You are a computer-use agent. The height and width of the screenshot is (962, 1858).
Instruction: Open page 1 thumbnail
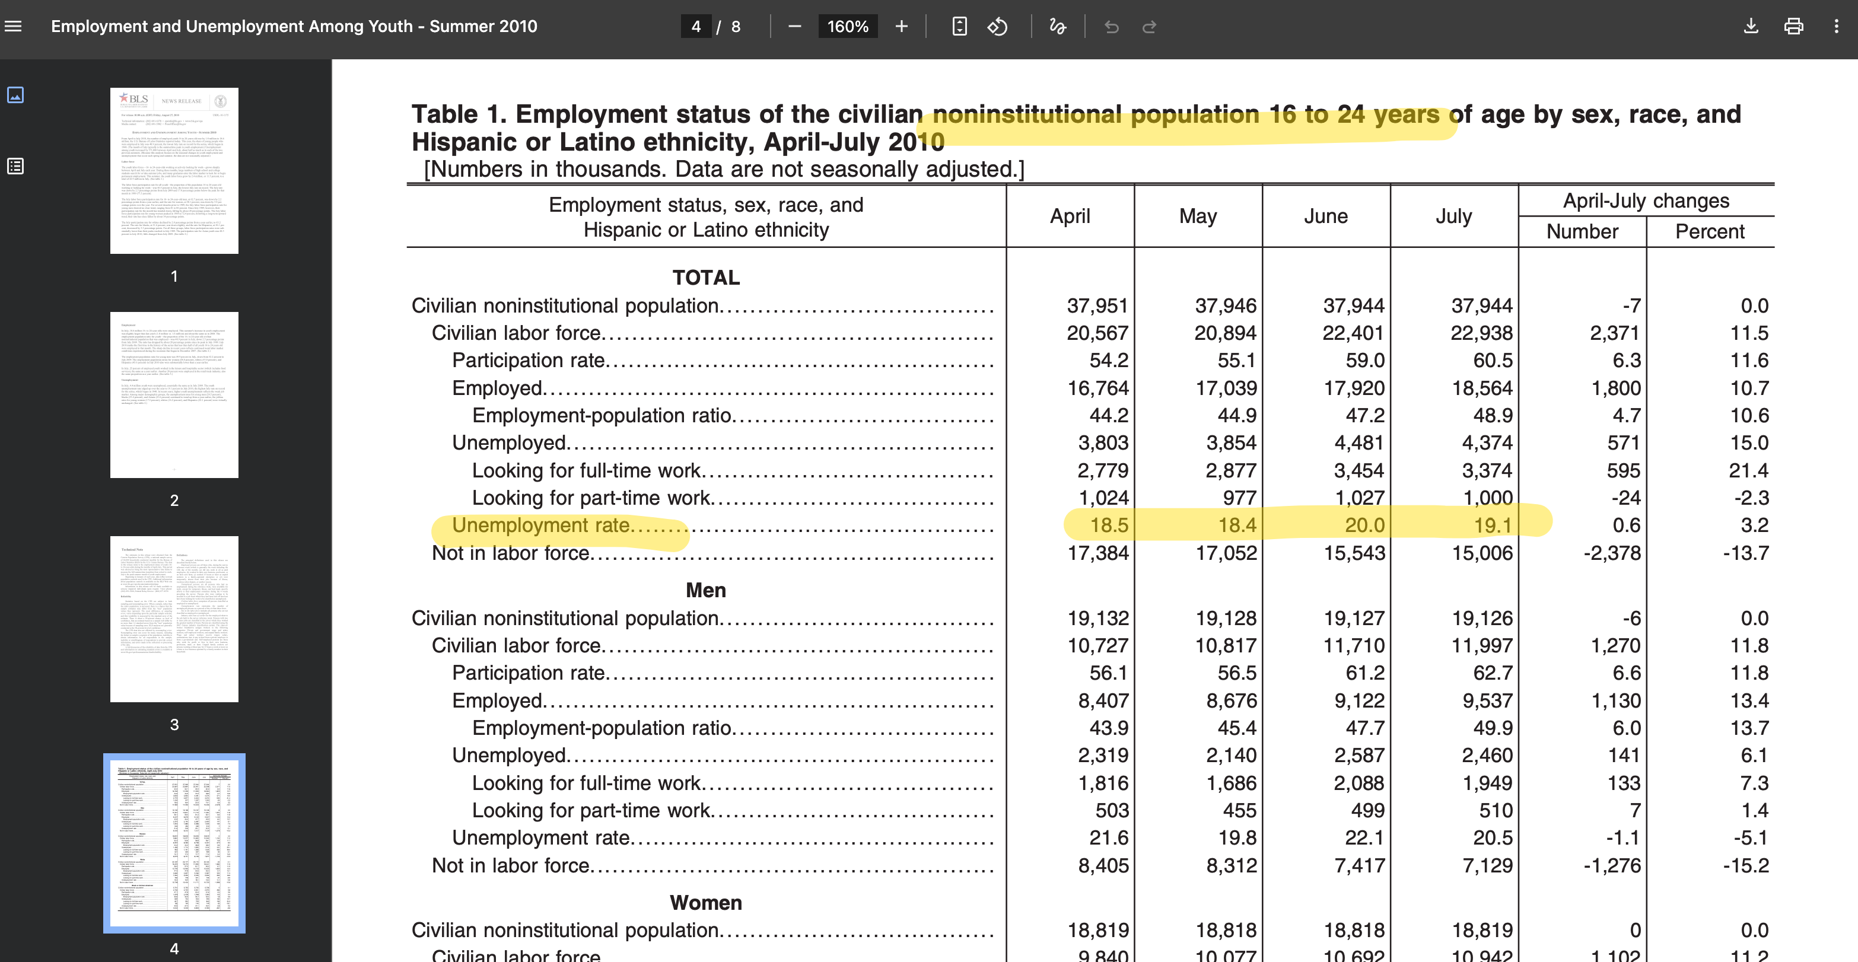(x=174, y=171)
